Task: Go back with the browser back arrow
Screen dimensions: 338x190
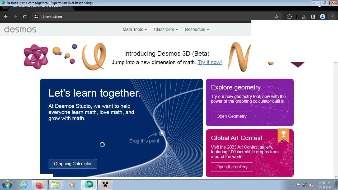Action: coord(6,17)
